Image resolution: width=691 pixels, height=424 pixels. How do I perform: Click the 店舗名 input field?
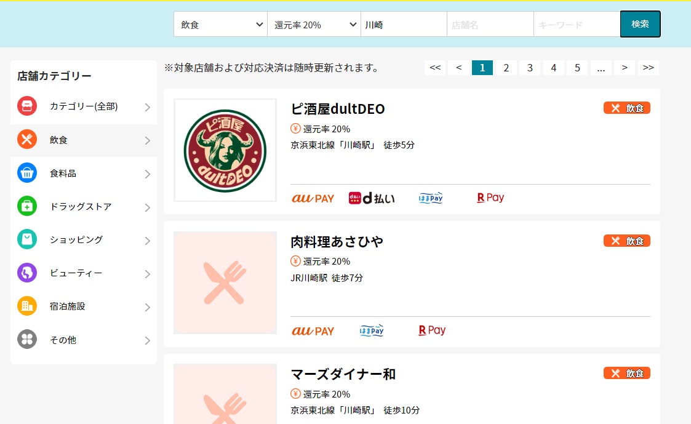490,24
